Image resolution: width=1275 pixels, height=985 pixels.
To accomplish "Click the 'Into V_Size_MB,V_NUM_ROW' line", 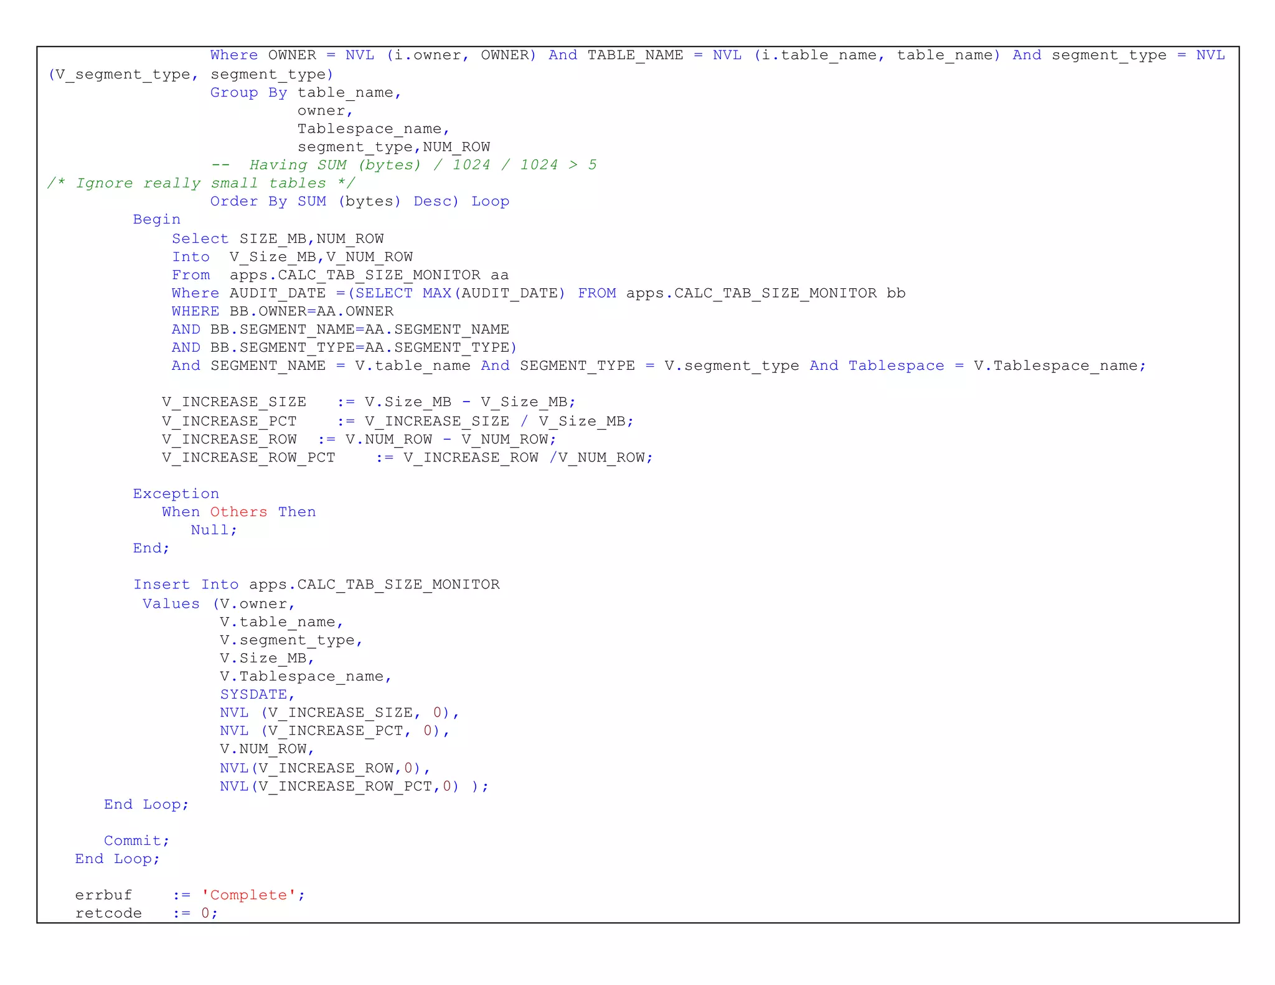I will point(292,257).
